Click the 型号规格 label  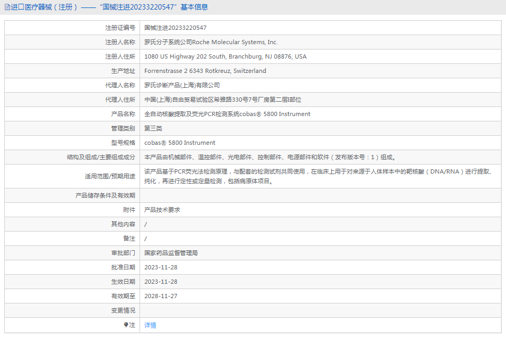123,143
